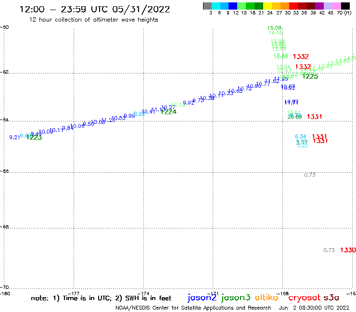Click the latitude axis label '62'
This screenshot has width=356, height=312.
pos(5,72)
